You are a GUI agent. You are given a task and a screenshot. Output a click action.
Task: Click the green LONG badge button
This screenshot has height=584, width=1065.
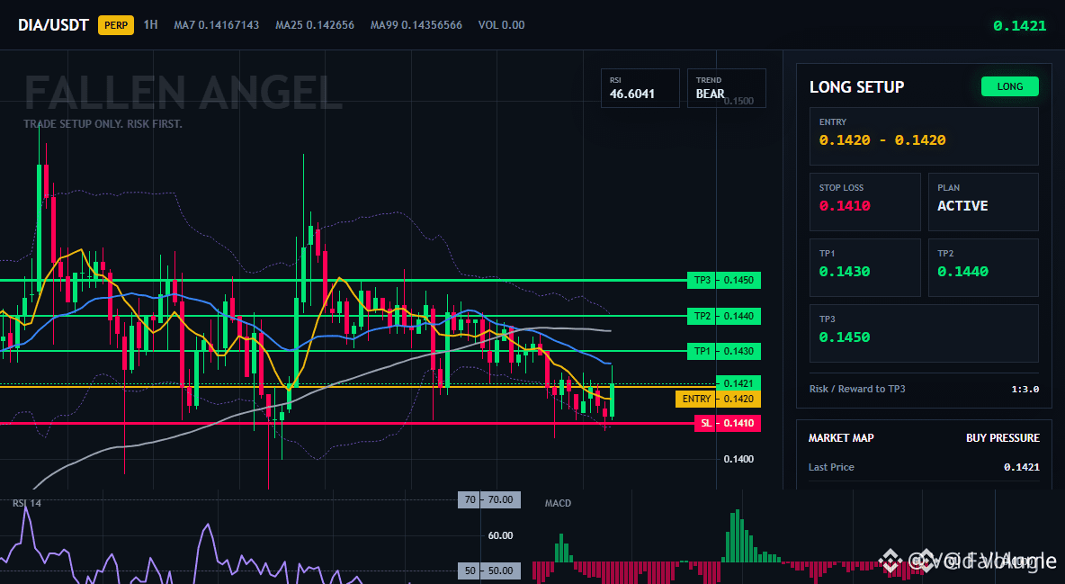(1009, 86)
